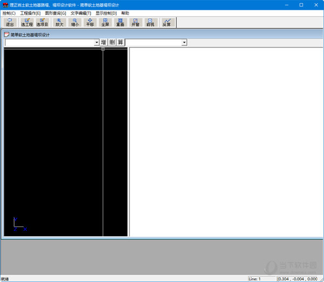Open the 帮助 help menu

[x=125, y=13]
